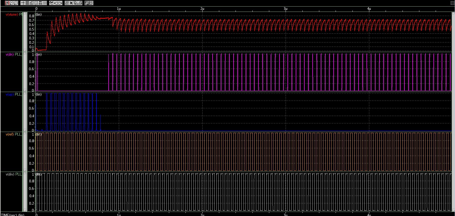
Task: Click the right arrow toolbar button
Action: [x=60, y=3]
